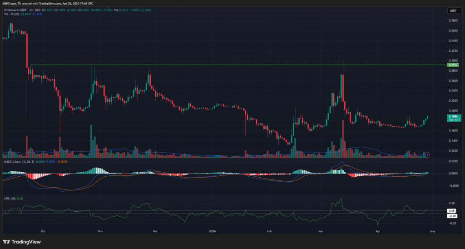Click the MACD 0.0000 axis value

click(453, 173)
